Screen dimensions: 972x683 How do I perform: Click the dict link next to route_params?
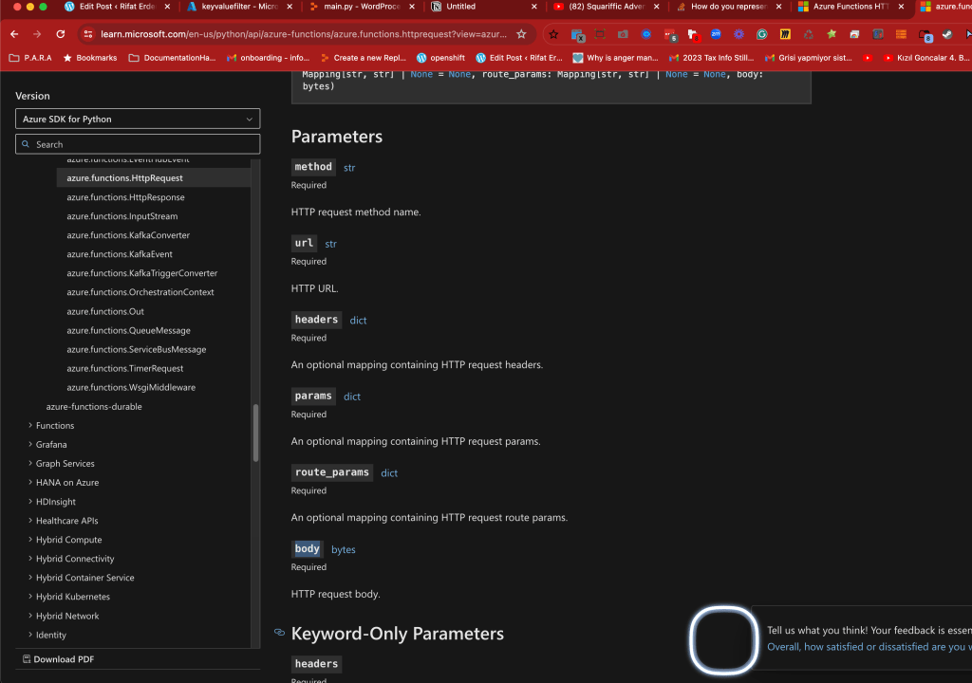(x=389, y=473)
